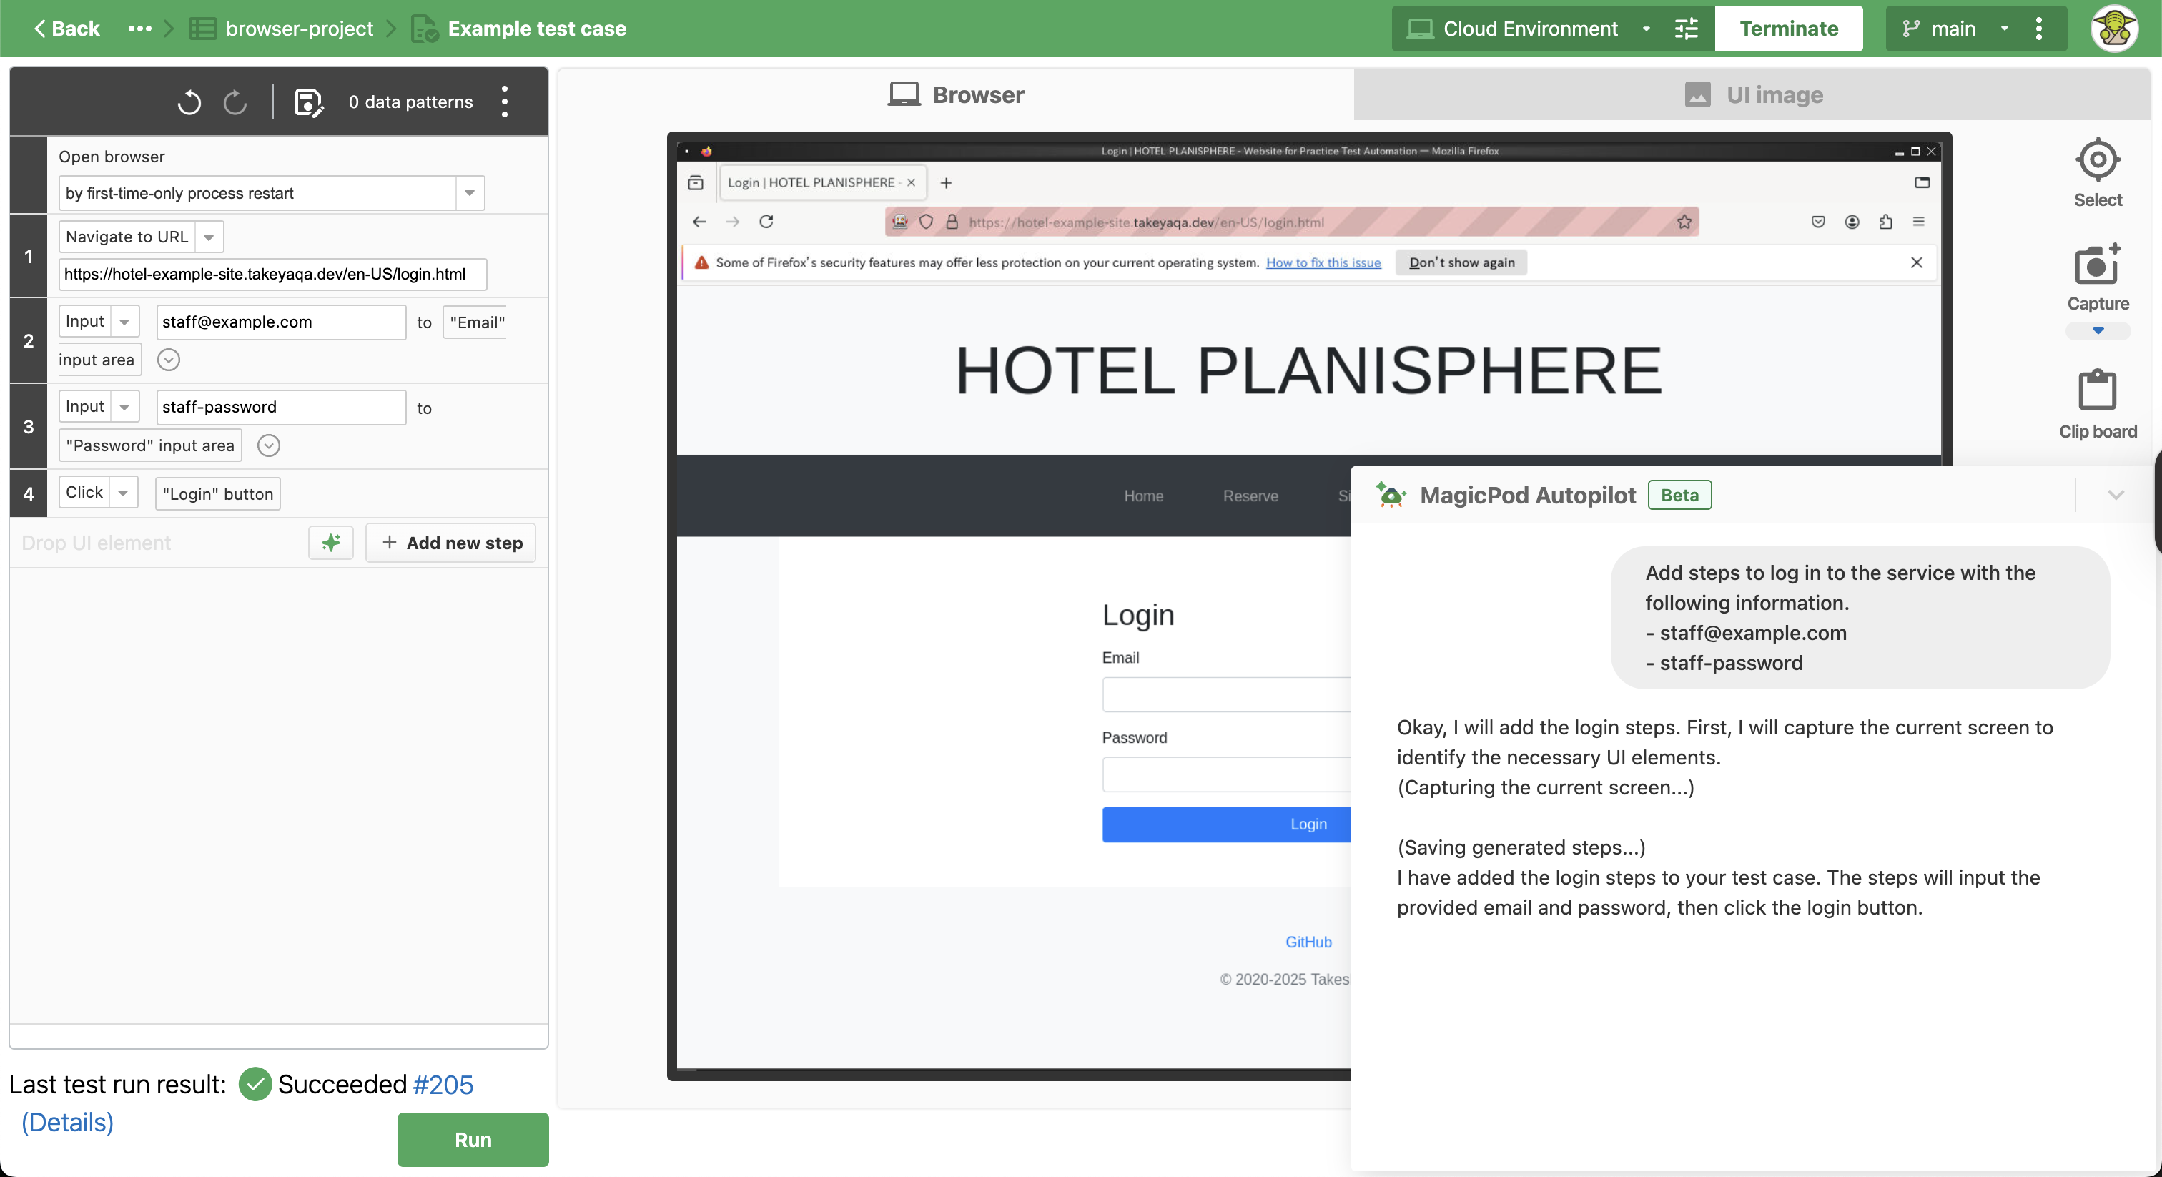The width and height of the screenshot is (2162, 1177).
Task: Click the Firefox extensions puzzle icon
Action: click(1886, 222)
